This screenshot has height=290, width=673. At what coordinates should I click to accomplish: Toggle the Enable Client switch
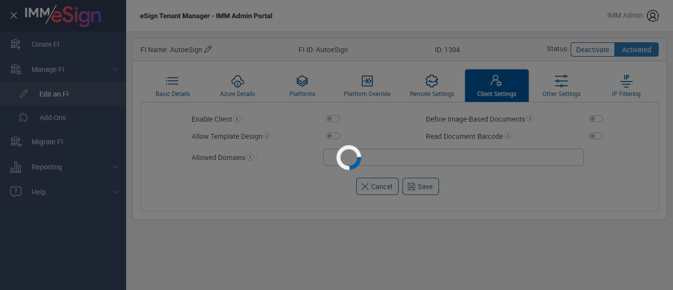tap(333, 119)
